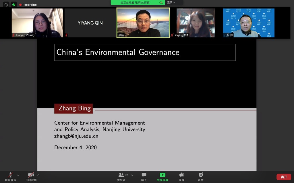Unmute microphone with 解除静音
The width and height of the screenshot is (294, 183).
(11, 177)
